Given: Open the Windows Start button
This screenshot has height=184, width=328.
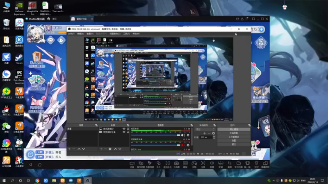Looking at the screenshot, I should [x=4, y=180].
